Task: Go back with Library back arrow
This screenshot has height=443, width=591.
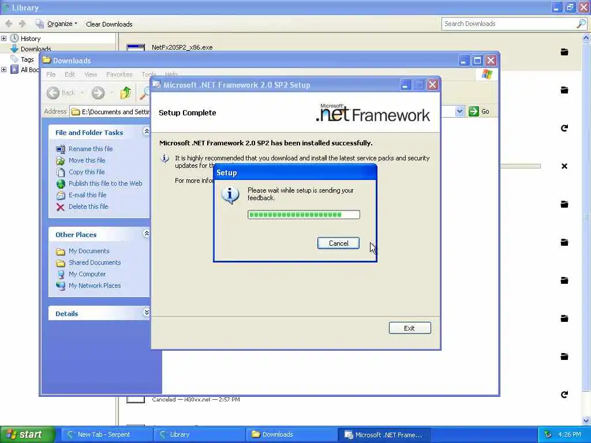Action: pos(9,24)
